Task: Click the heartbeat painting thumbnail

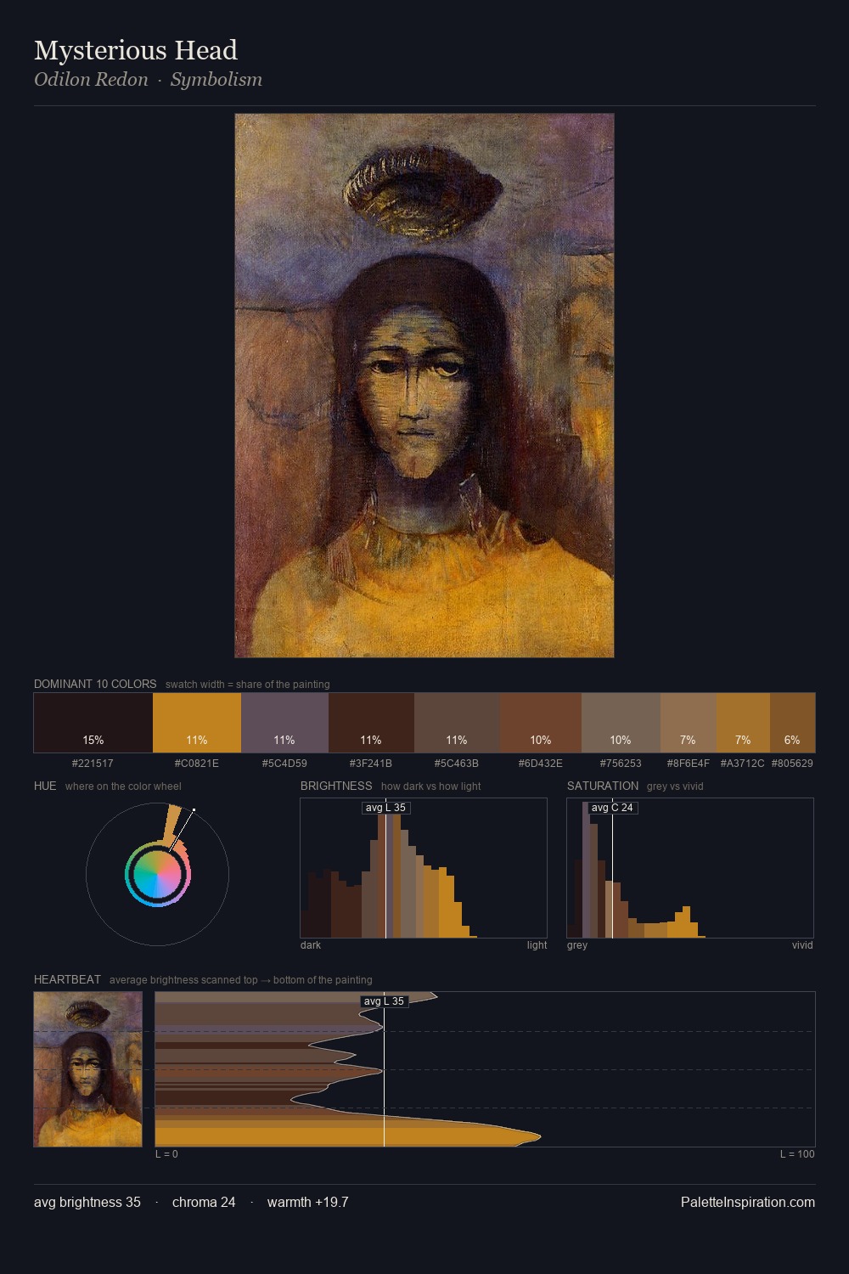Action: pos(88,1069)
